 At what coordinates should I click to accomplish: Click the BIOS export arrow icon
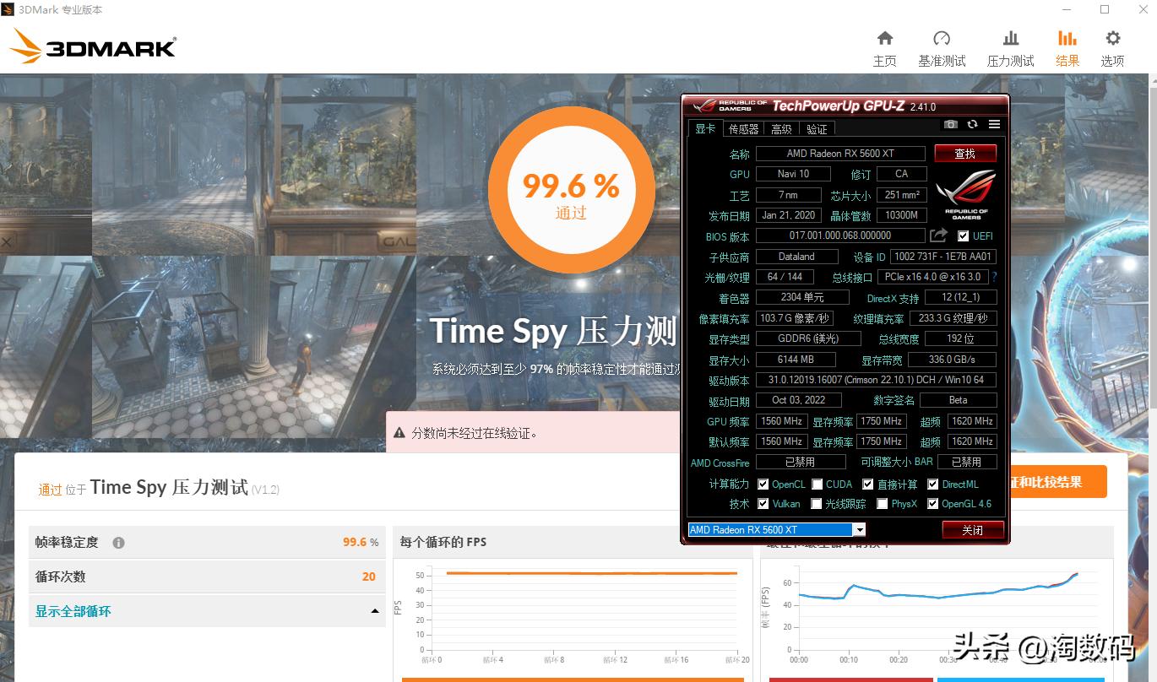(938, 235)
